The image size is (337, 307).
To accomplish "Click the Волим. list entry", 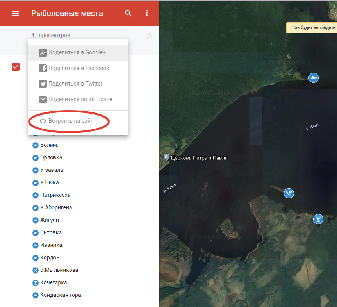I will pyautogui.click(x=49, y=145).
